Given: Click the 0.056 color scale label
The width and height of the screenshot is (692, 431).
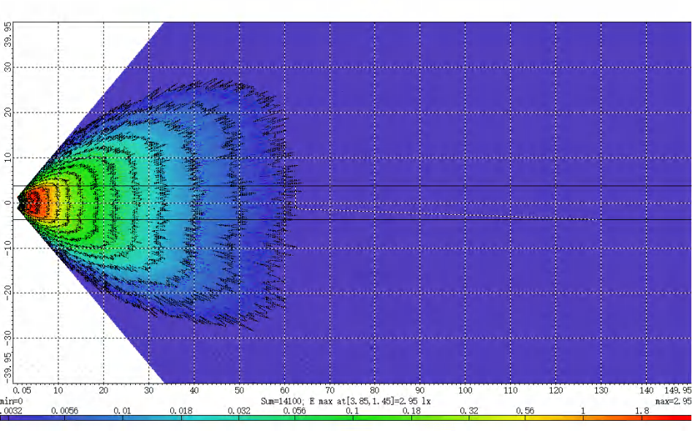Looking at the screenshot, I should point(294,411).
